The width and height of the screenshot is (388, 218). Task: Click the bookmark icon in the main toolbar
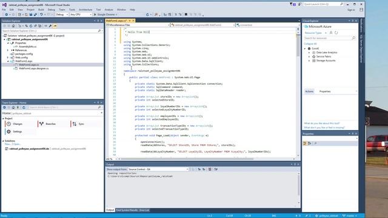point(186,15)
